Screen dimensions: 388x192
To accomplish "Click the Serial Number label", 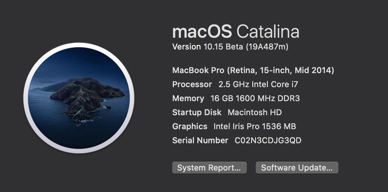I will coord(200,140).
